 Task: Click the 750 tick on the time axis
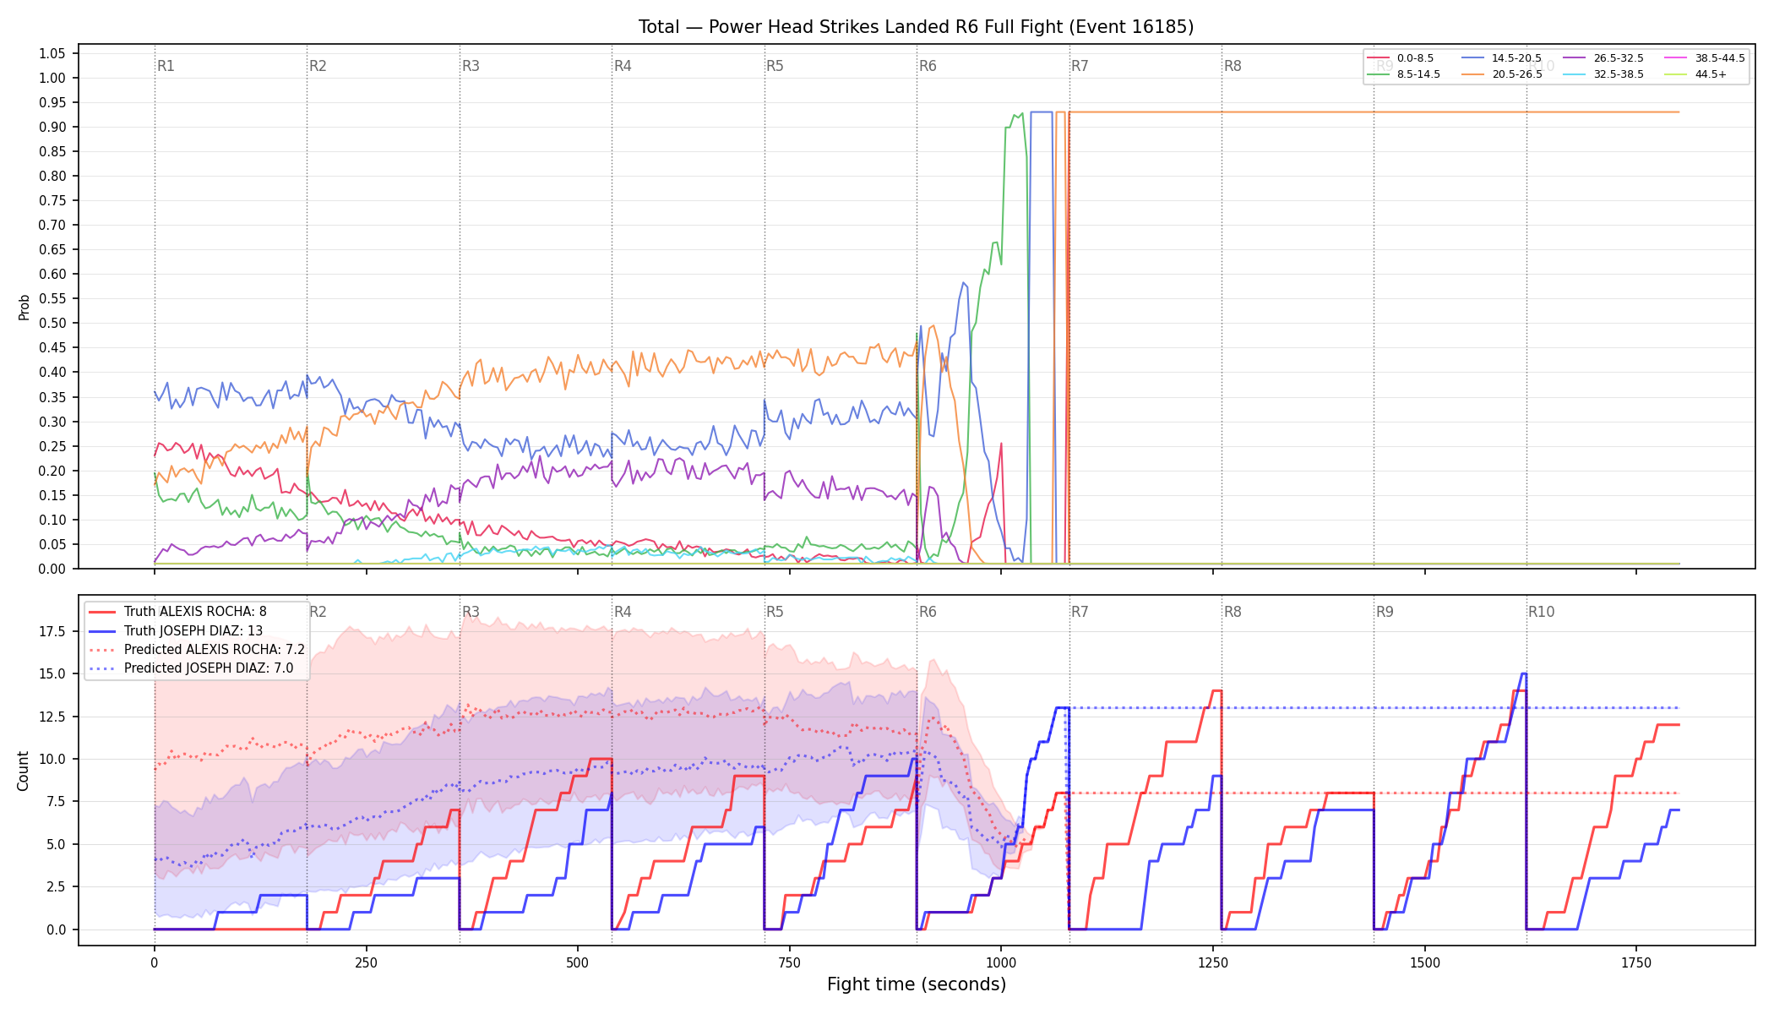point(790,962)
